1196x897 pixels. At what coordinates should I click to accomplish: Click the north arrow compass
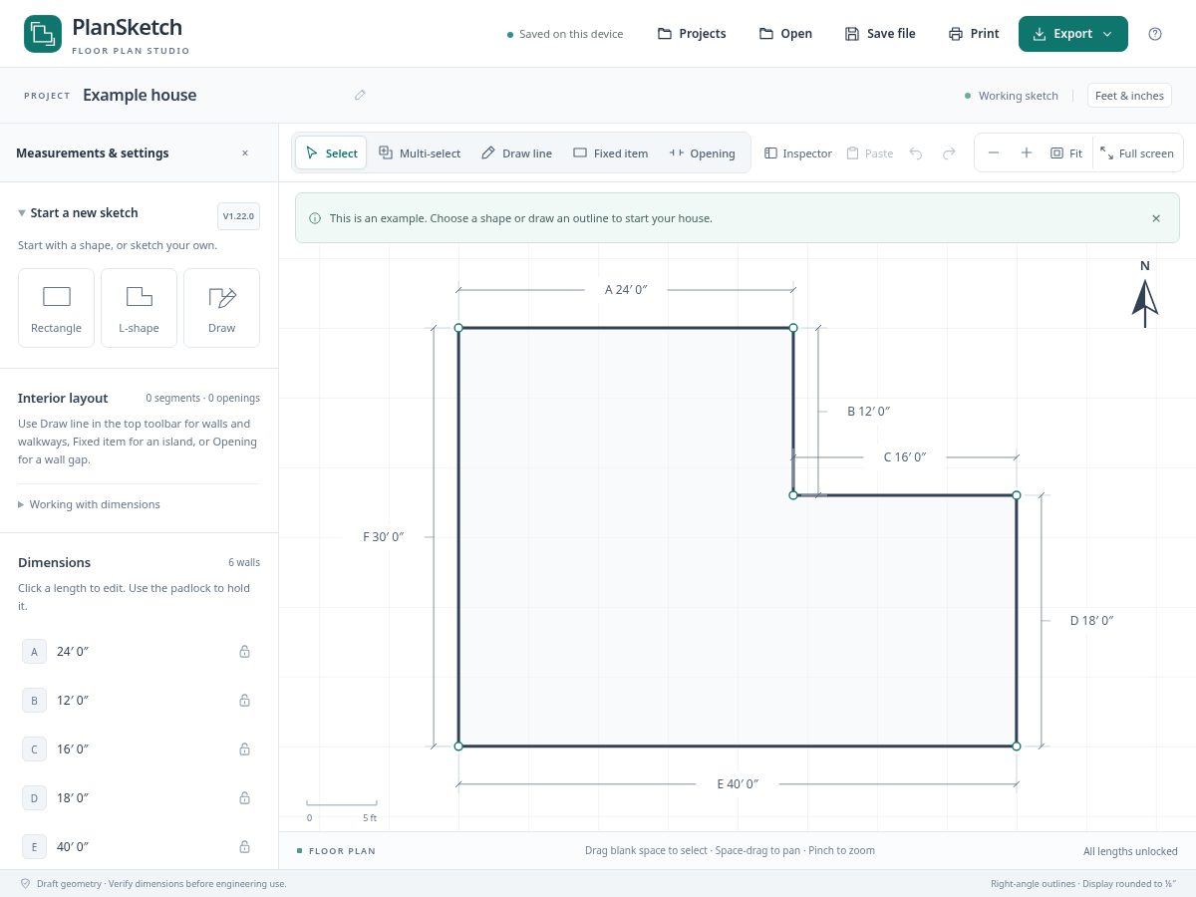(1145, 294)
